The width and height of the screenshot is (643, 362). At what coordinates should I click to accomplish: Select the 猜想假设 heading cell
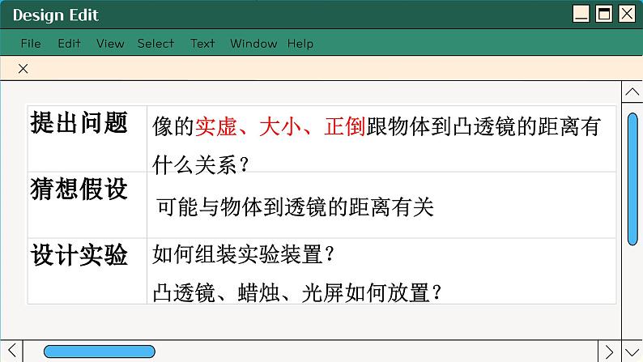click(x=79, y=190)
